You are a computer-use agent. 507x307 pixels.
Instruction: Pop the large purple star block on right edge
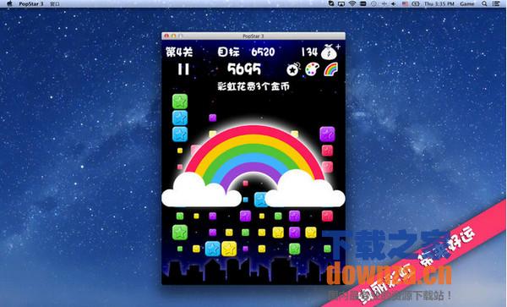tap(327, 134)
